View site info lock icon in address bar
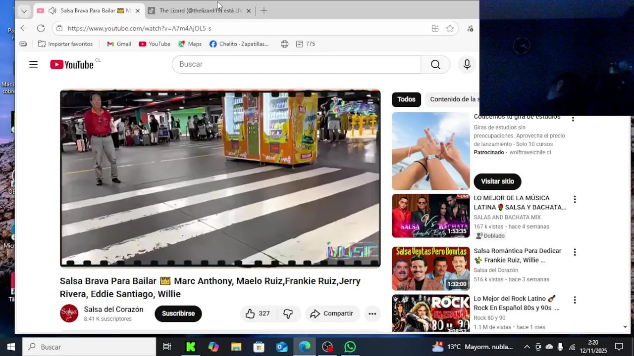Screen dimensions: 634x356 [59, 28]
